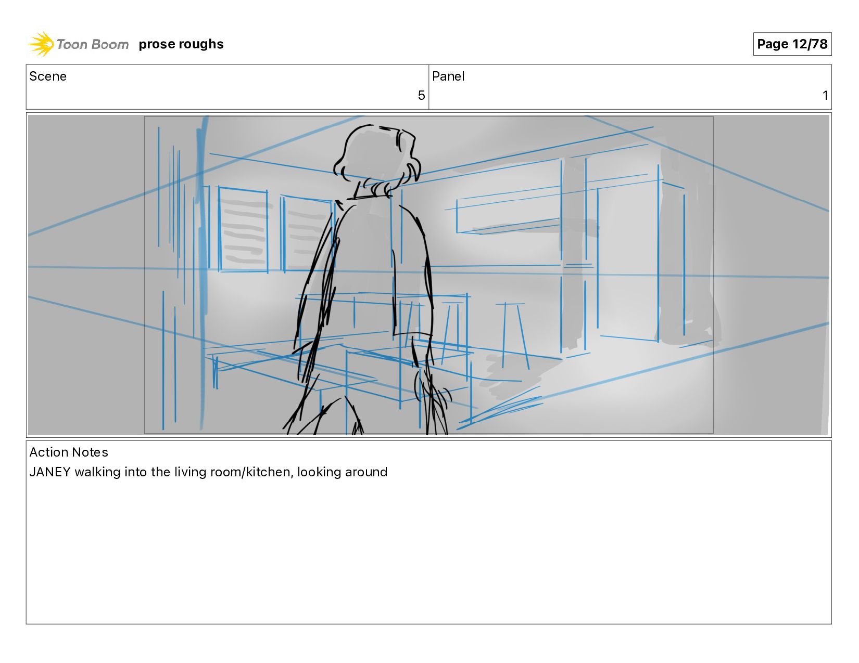Click the "Action Notes" heading
The height and width of the screenshot is (663, 859).
pos(69,452)
